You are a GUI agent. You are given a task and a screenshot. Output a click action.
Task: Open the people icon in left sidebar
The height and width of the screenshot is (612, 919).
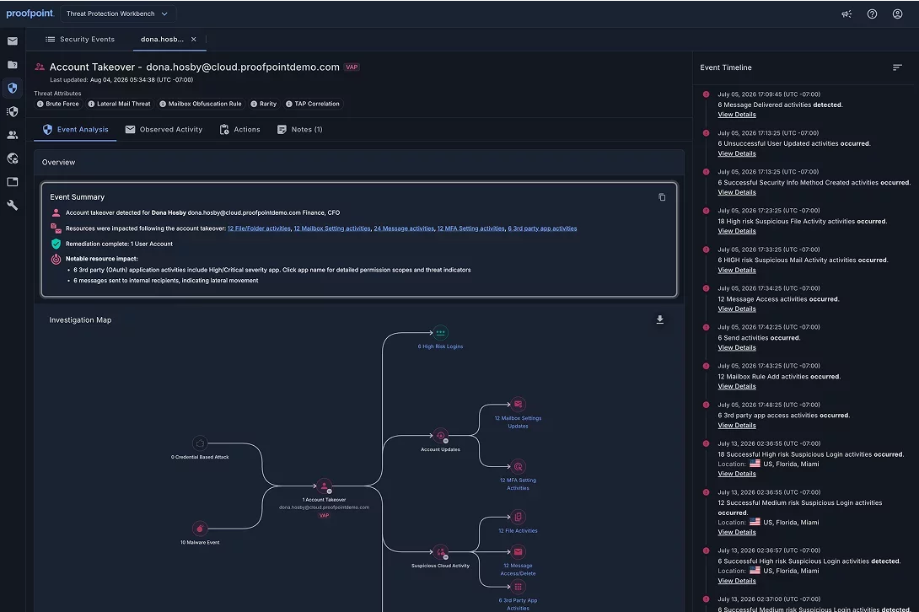click(13, 135)
